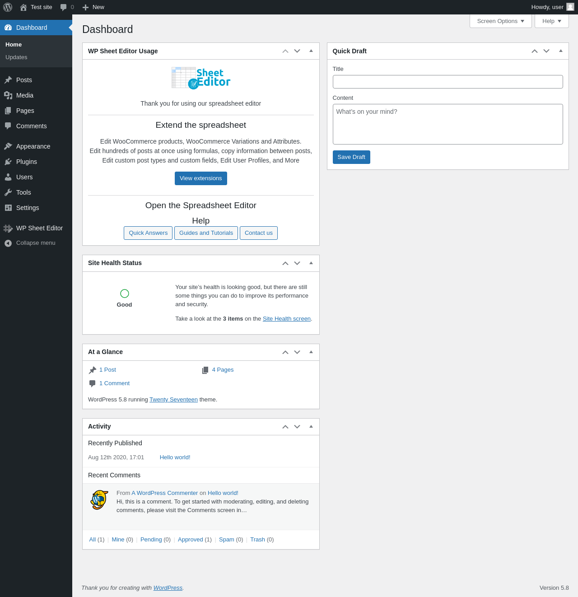Image resolution: width=578 pixels, height=597 pixels.
Task: Click the Sheet Editor logo image
Action: coord(201,78)
